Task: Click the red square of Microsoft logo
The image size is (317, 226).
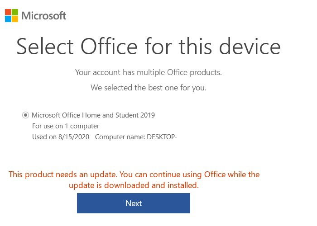Action: tap(8, 12)
